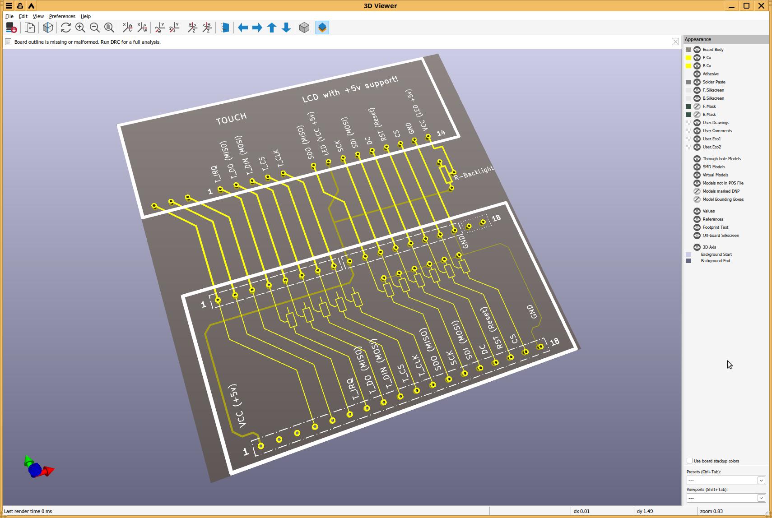Click the zoom out magnifier icon
This screenshot has height=518, width=772.
click(x=95, y=28)
